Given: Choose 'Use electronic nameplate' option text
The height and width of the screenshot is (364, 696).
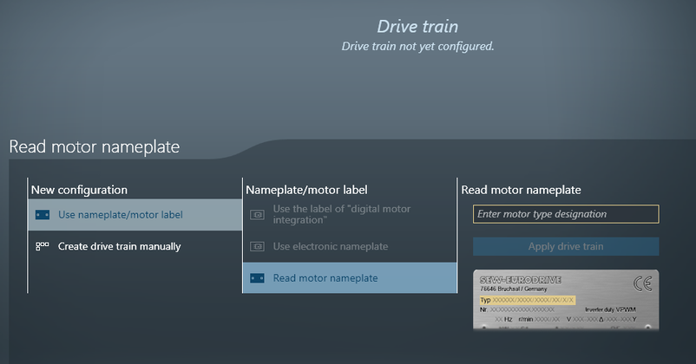Looking at the screenshot, I should click(330, 246).
